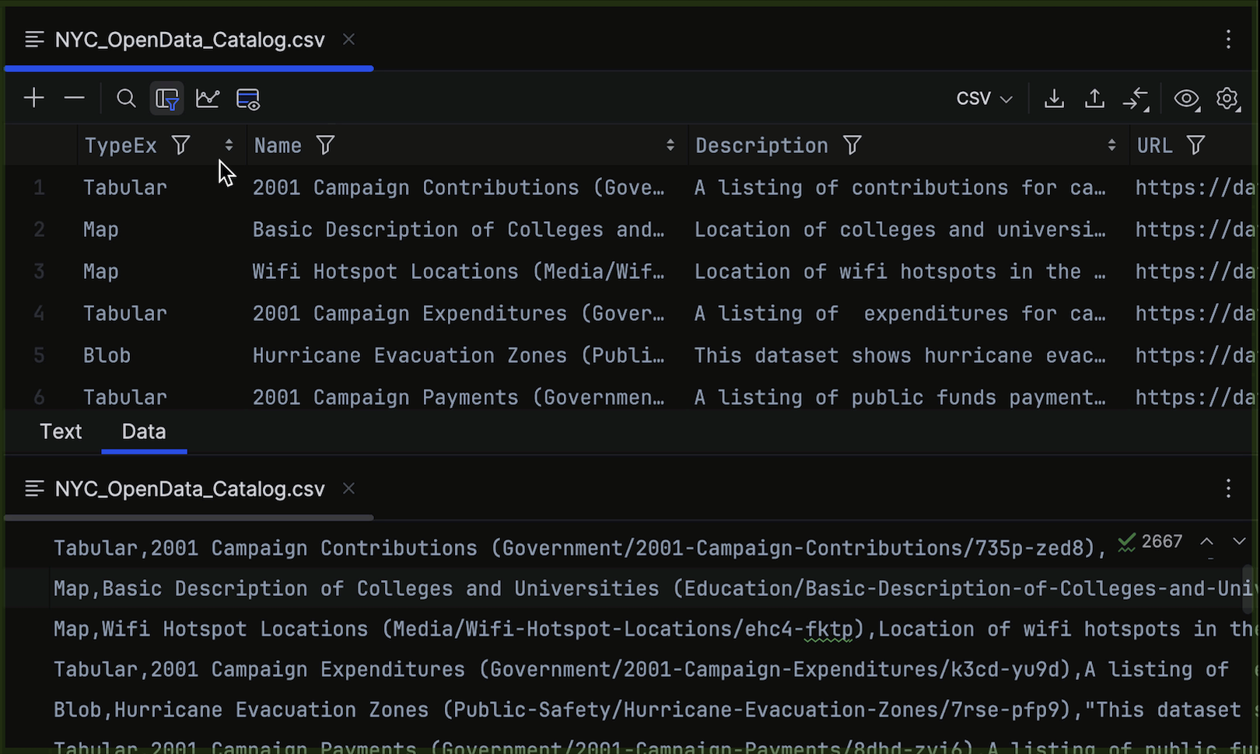
Task: Open the CSV format dropdown
Action: coord(984,99)
